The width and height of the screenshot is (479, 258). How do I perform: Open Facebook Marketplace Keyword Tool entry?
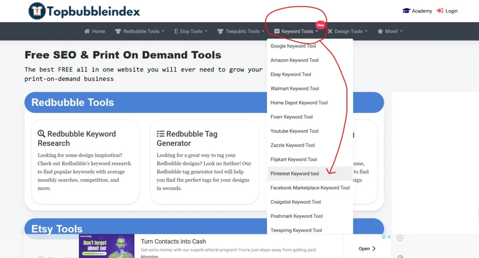(310, 188)
